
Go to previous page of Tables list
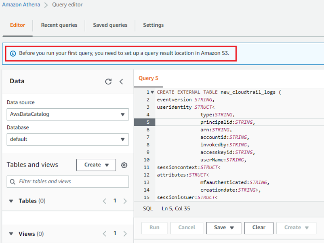pyautogui.click(x=105, y=201)
